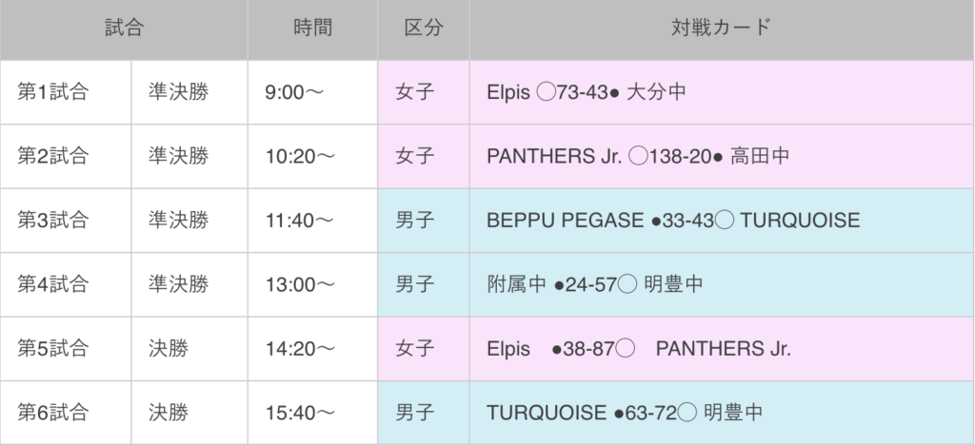This screenshot has height=445, width=975.
Task: Select the 第4試合 cell
Action: tap(53, 284)
